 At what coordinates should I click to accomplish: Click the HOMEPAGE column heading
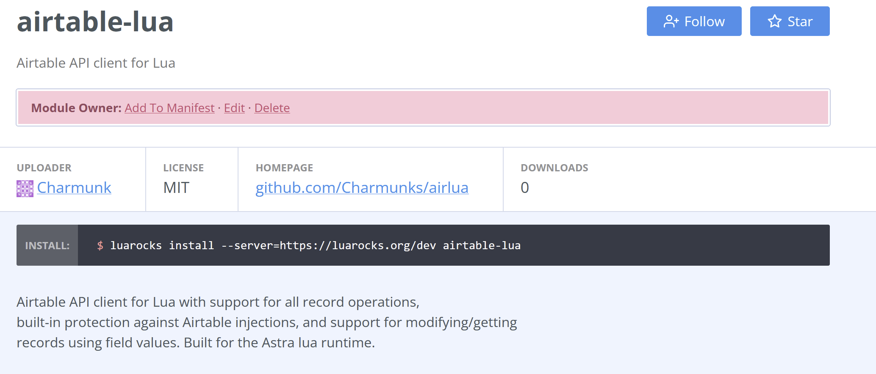tap(284, 168)
